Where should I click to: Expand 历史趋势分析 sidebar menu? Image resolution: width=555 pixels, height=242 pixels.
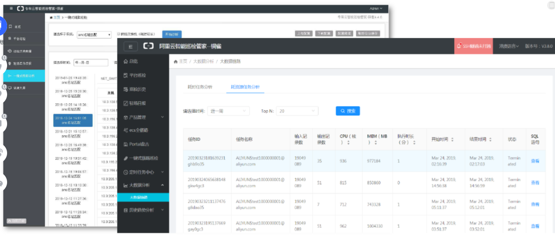143,210
